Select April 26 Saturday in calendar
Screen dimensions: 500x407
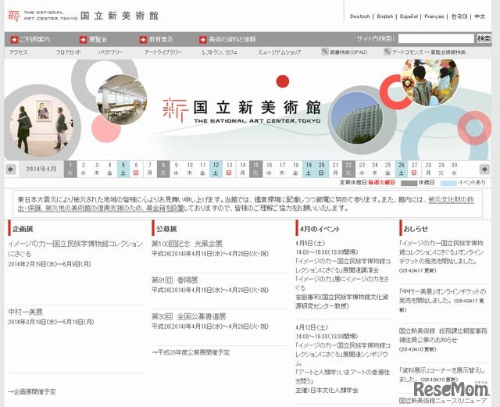(x=401, y=169)
